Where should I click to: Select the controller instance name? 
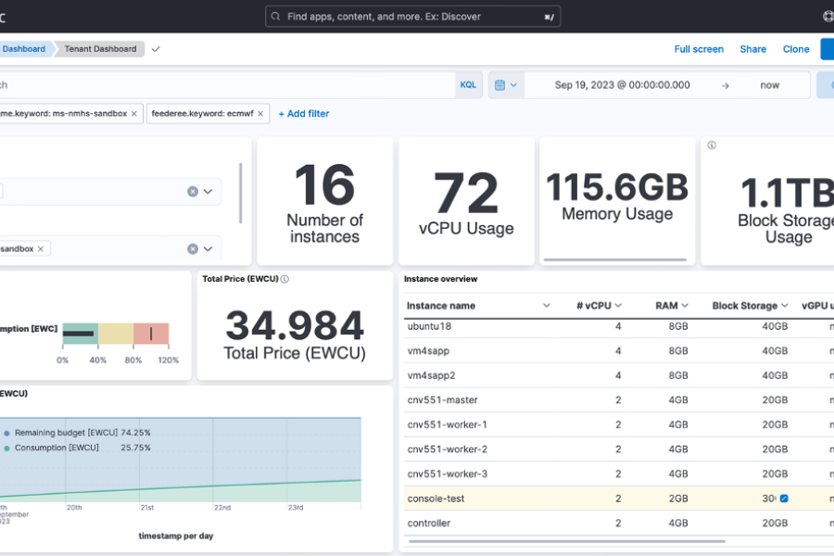(x=429, y=523)
